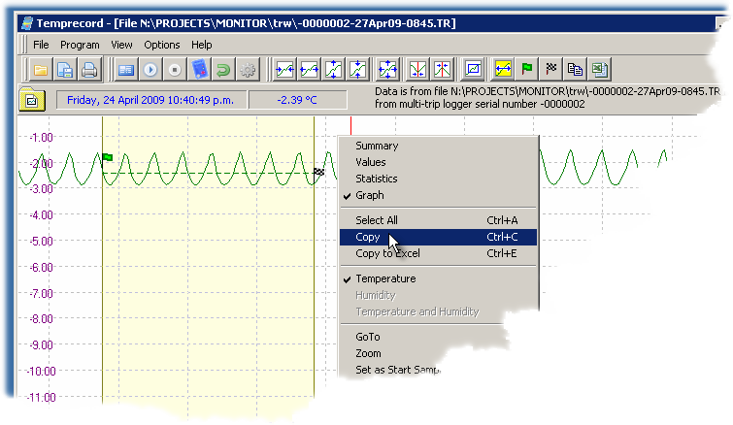The width and height of the screenshot is (733, 425).
Task: Click the -5.00 axis label
Action: 41,242
